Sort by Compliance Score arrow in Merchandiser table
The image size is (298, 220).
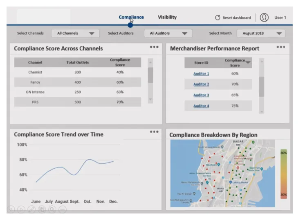248,62
